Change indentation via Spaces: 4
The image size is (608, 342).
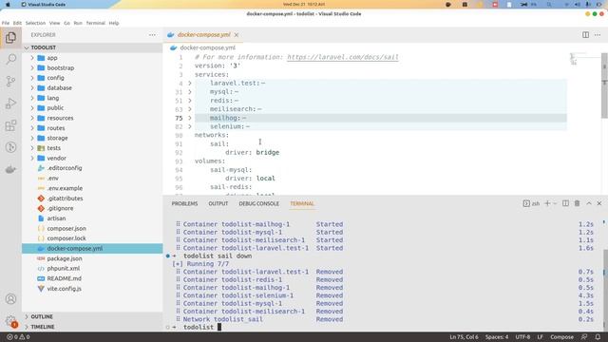497,337
